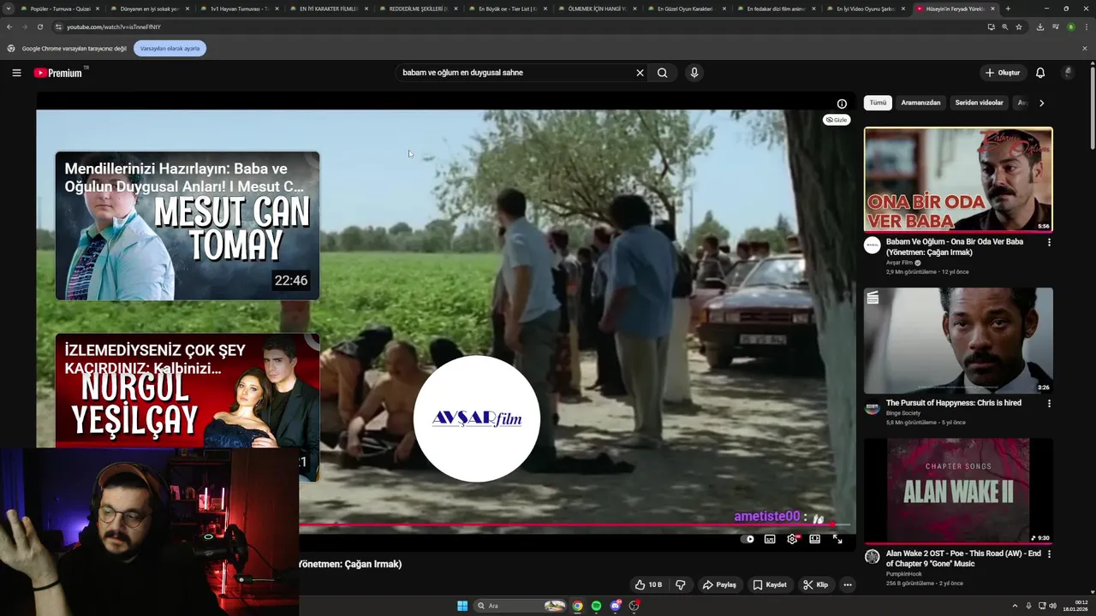
Task: Open Ona Bir Oda Ver Baba thumbnail
Action: point(958,180)
